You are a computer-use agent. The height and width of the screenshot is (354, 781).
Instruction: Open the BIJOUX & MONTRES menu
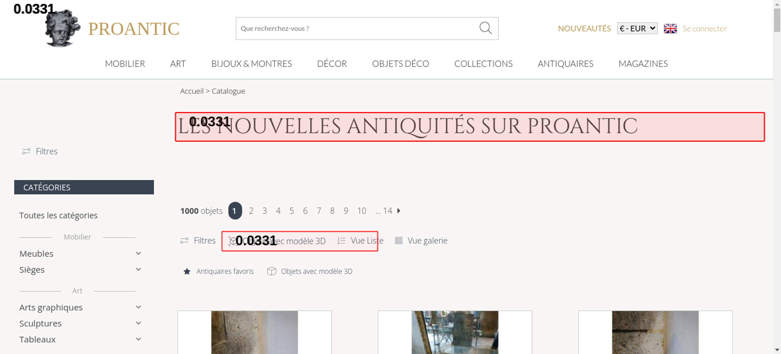tap(251, 64)
